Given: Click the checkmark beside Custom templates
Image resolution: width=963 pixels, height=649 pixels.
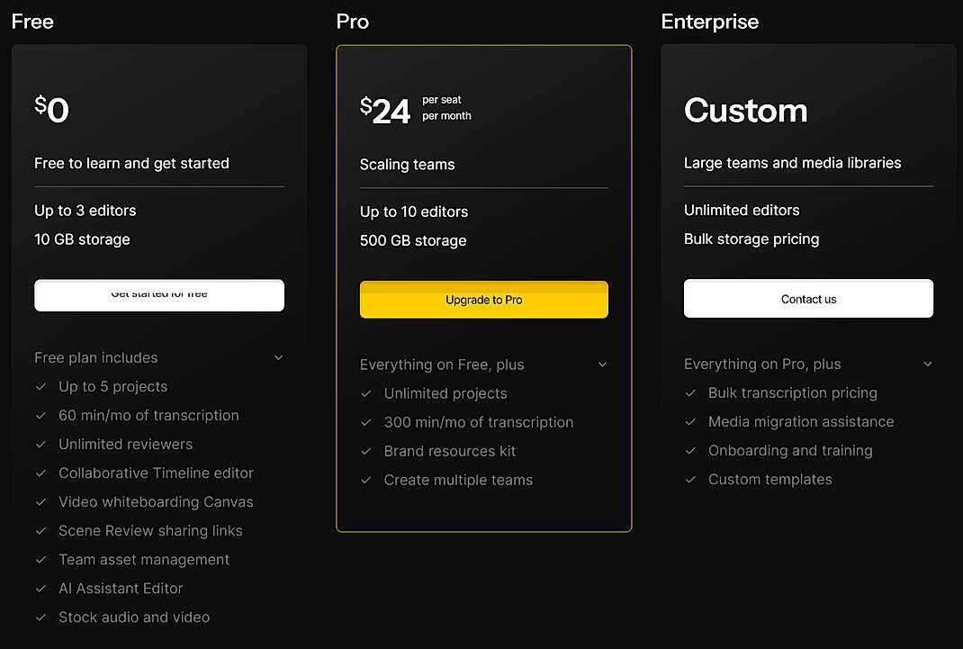Looking at the screenshot, I should (690, 479).
